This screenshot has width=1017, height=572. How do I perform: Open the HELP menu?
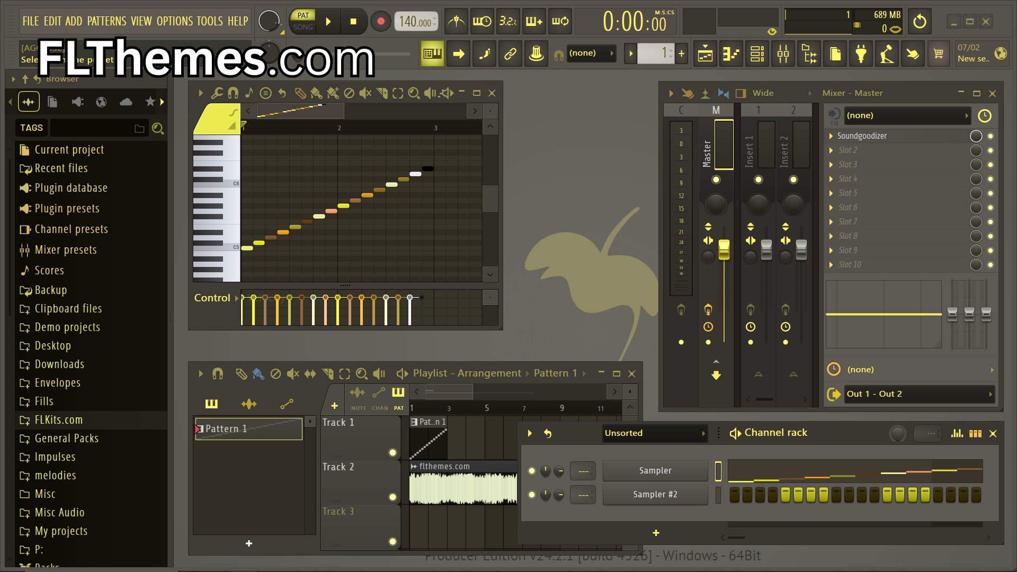click(238, 21)
